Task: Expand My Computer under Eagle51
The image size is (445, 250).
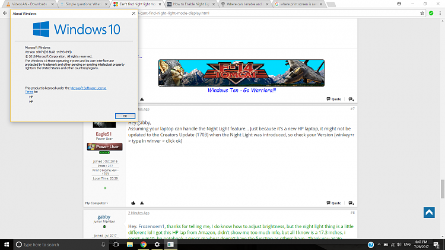Action: (97, 203)
